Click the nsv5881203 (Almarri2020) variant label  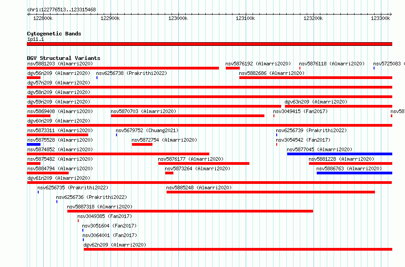pos(60,64)
